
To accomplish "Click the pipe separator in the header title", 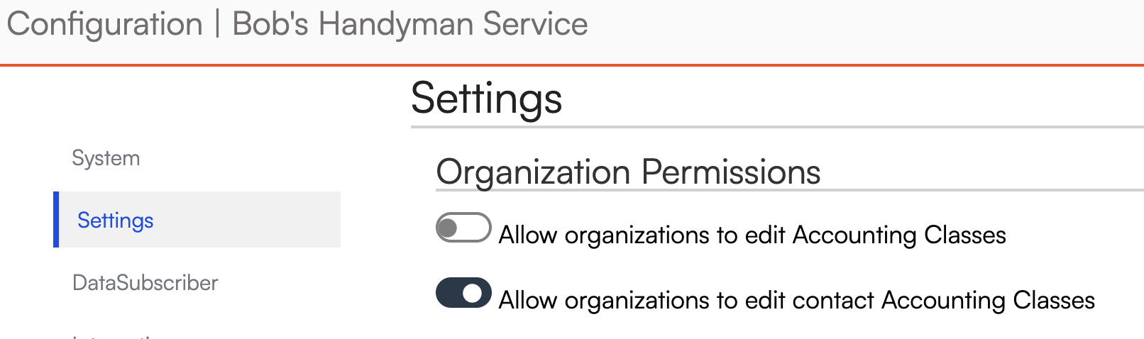I will pos(218,24).
